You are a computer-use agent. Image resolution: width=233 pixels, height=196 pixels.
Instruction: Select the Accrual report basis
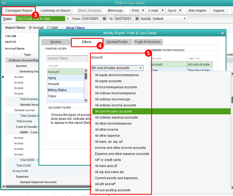[30, 28]
